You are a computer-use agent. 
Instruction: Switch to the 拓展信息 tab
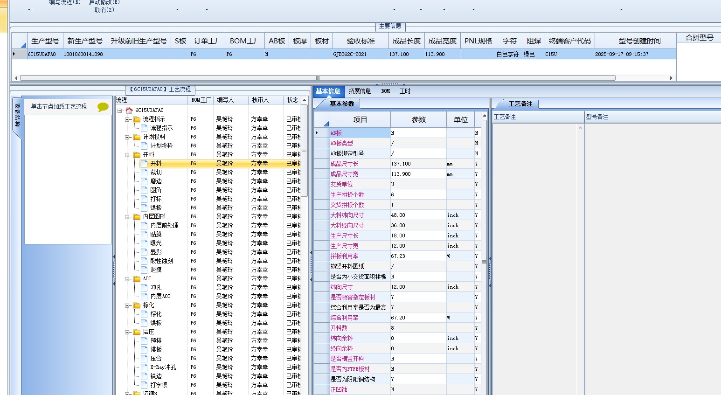pos(360,91)
